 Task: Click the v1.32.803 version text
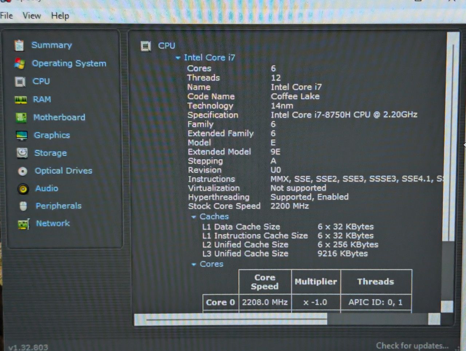[x=28, y=347]
